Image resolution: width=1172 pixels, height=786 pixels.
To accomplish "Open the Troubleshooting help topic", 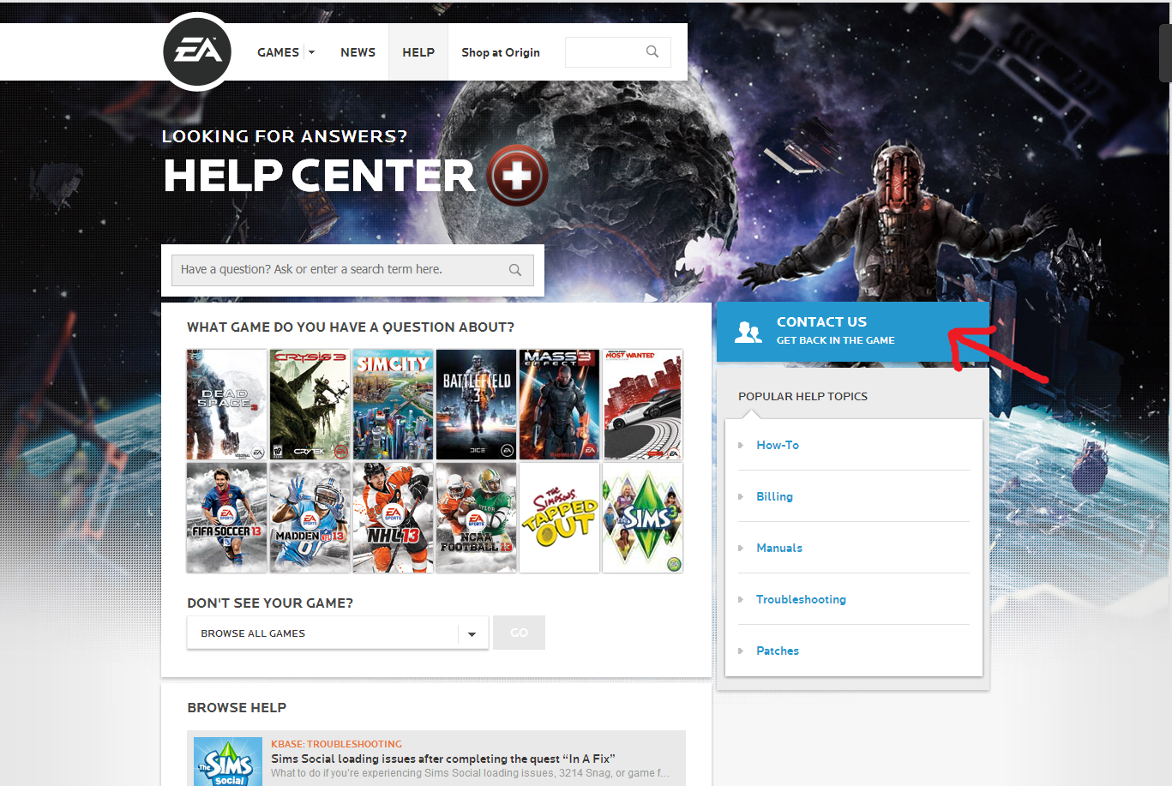I will [x=801, y=599].
